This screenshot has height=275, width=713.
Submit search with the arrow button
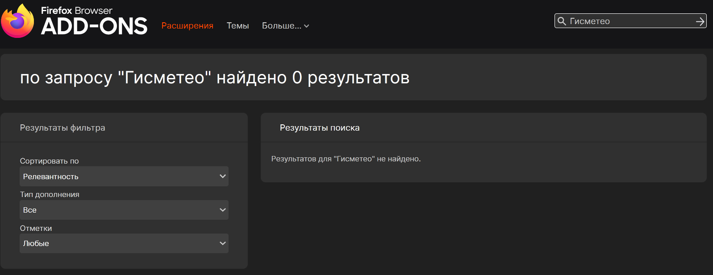click(x=700, y=21)
